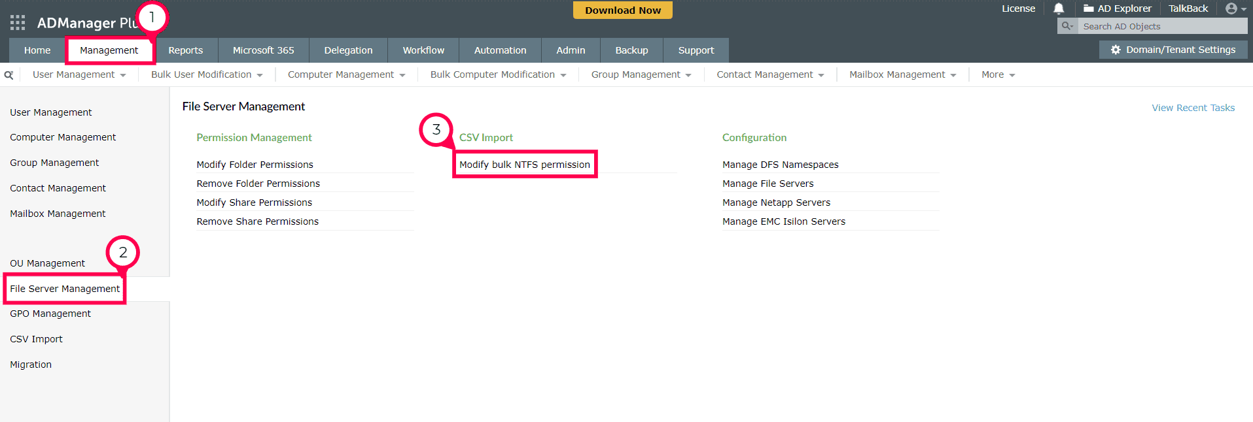Viewport: 1253px width, 422px height.
Task: Click View Recent Tasks link
Action: [1193, 108]
